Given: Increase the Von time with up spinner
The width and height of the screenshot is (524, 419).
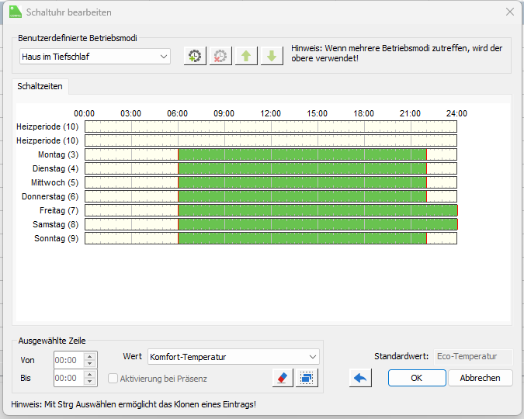Looking at the screenshot, I should [x=90, y=356].
